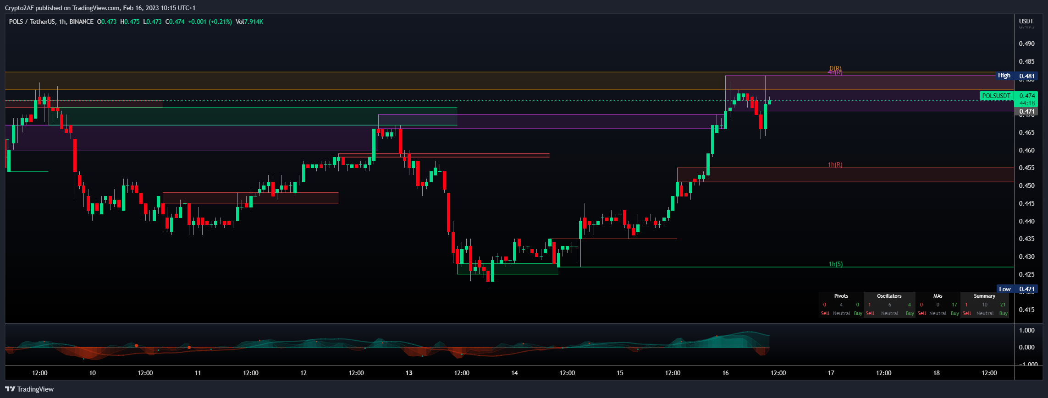
Task: Click the close value C0.474
Action: coord(175,22)
